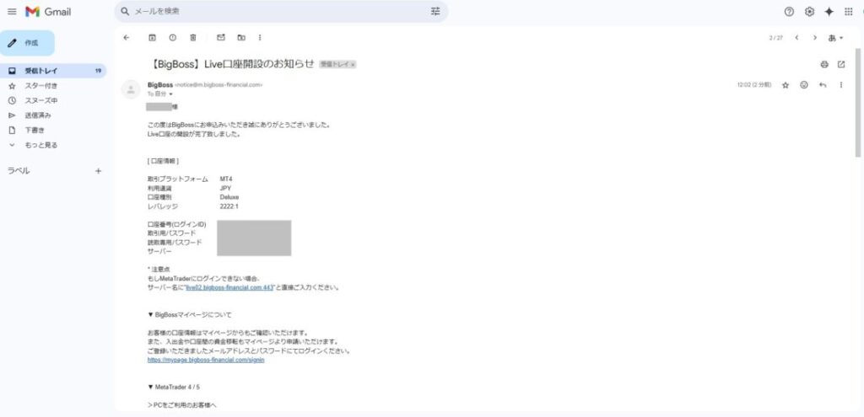Mark the email as unread
Image resolution: width=864 pixels, height=417 pixels.
point(221,37)
